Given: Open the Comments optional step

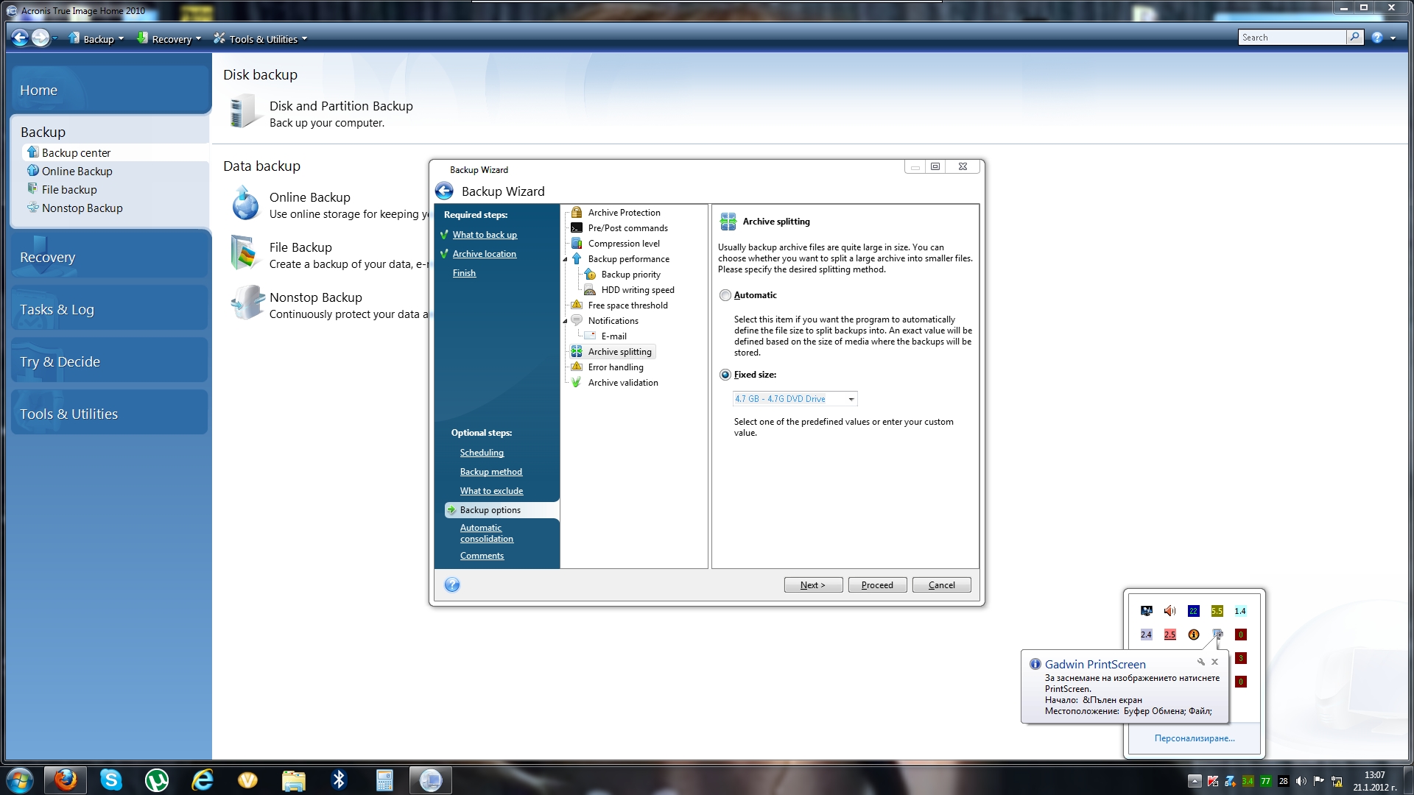Looking at the screenshot, I should tap(482, 556).
